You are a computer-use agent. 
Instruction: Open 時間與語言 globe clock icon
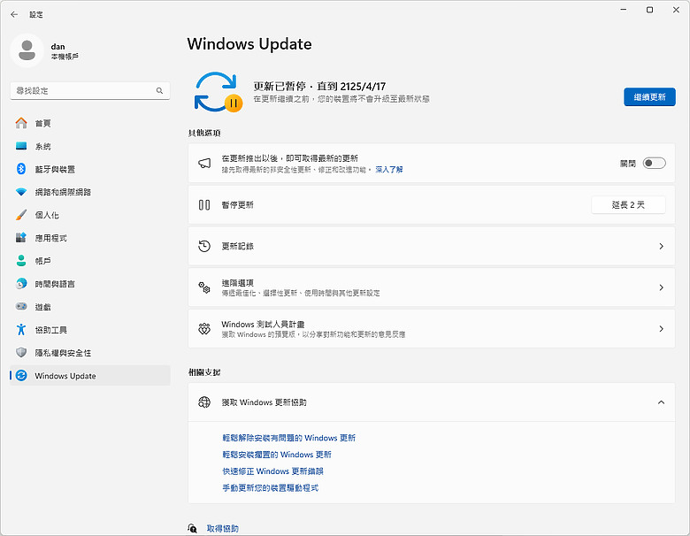pos(21,284)
